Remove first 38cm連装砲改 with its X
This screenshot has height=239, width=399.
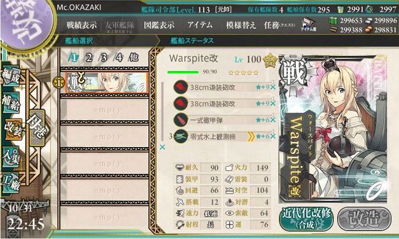coord(273,87)
